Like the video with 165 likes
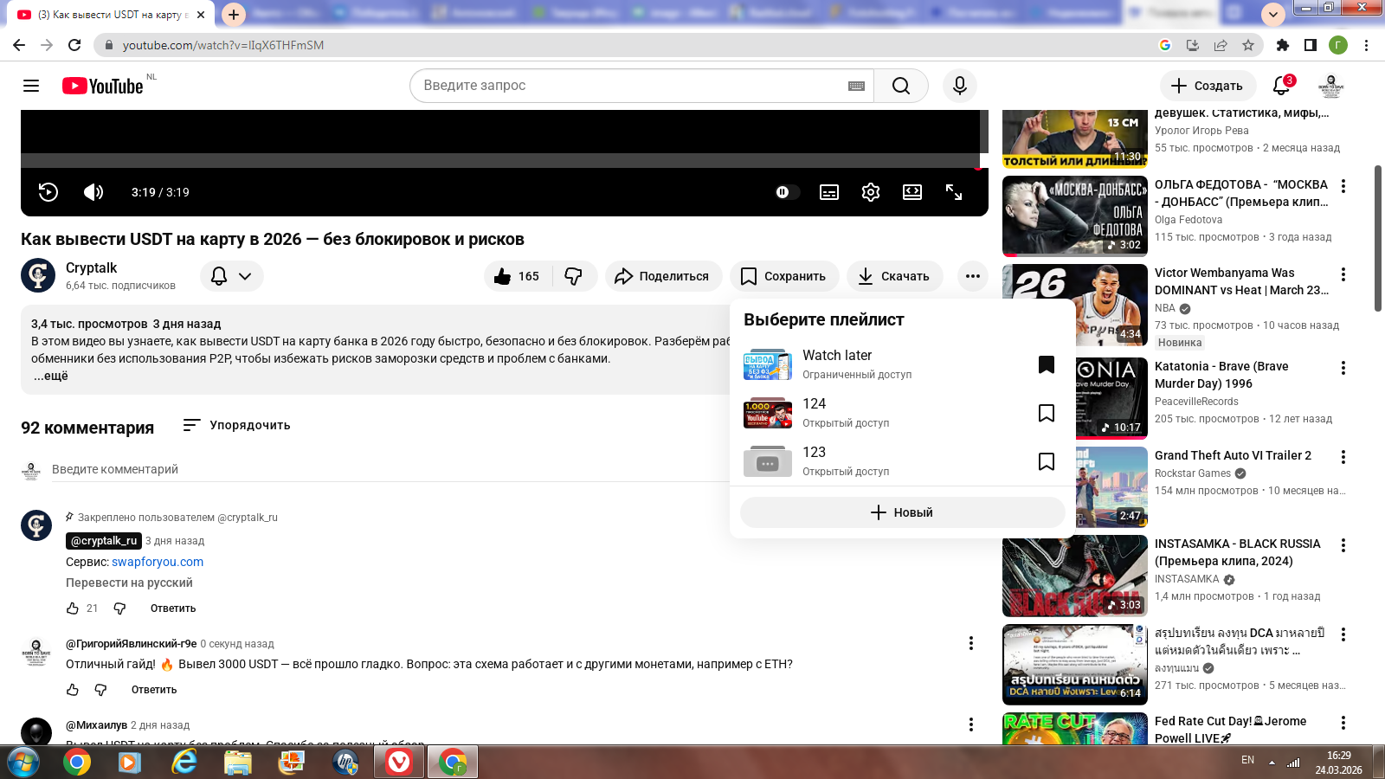Viewport: 1385px width, 779px height. click(x=518, y=276)
